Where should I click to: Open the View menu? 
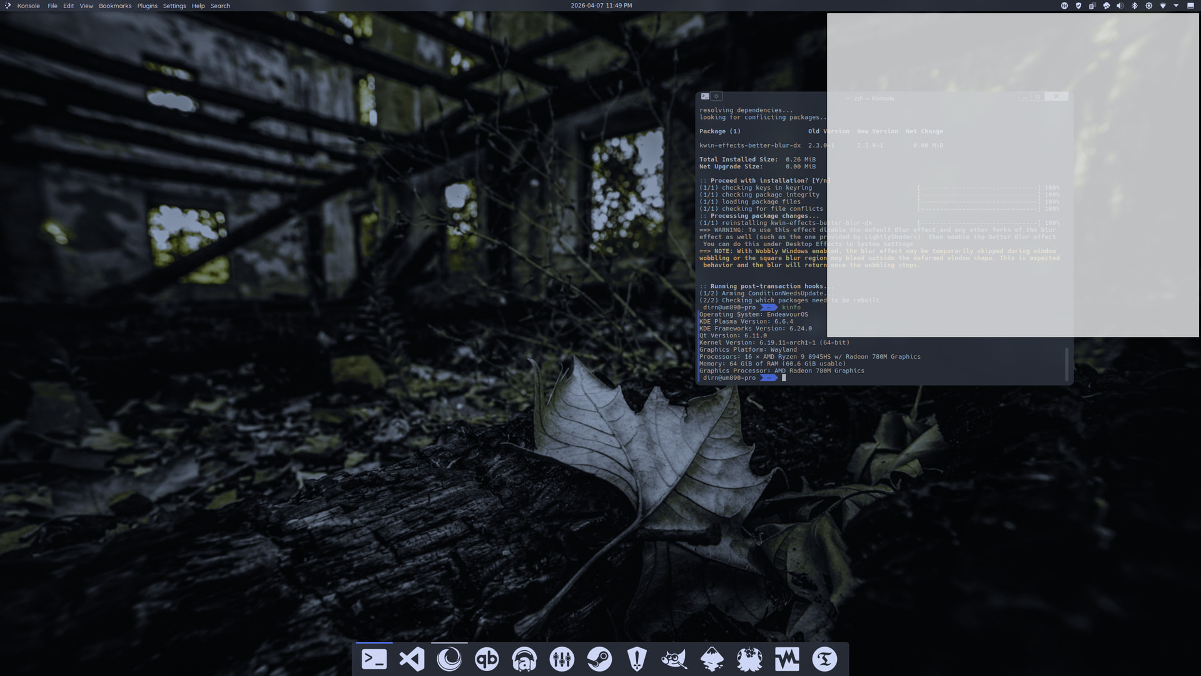(86, 6)
